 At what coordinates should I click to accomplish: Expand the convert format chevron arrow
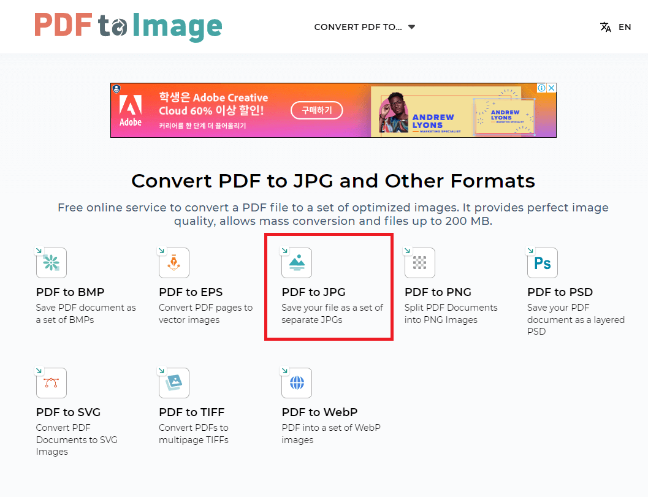click(411, 27)
